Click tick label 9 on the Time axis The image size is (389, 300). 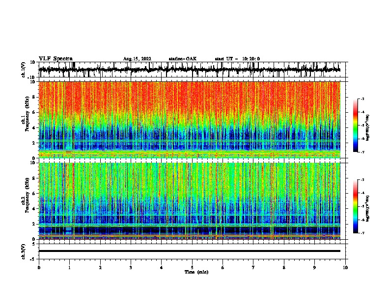(314, 268)
